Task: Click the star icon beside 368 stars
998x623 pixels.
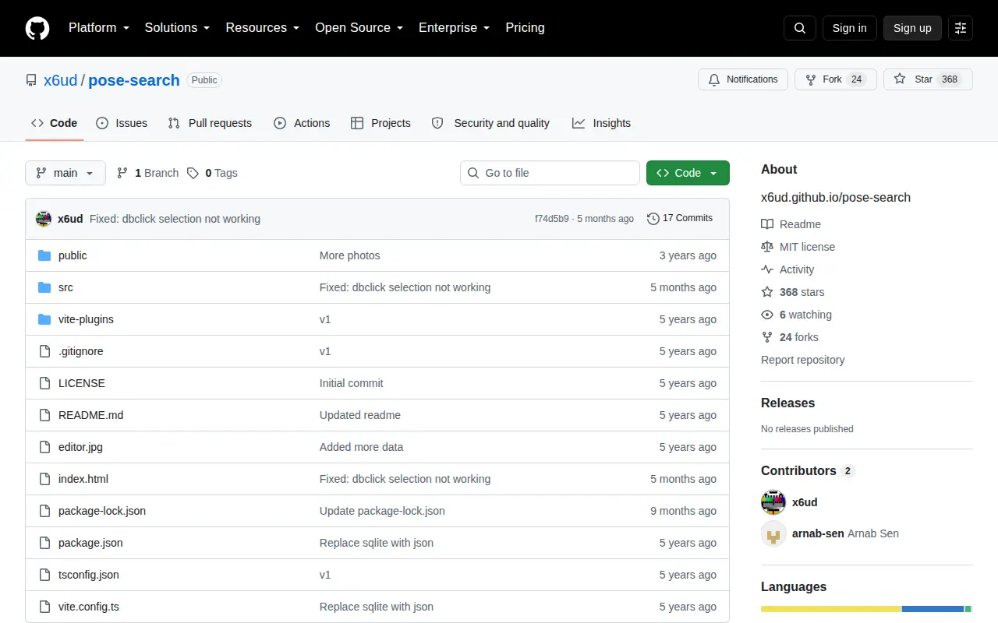Action: click(767, 292)
